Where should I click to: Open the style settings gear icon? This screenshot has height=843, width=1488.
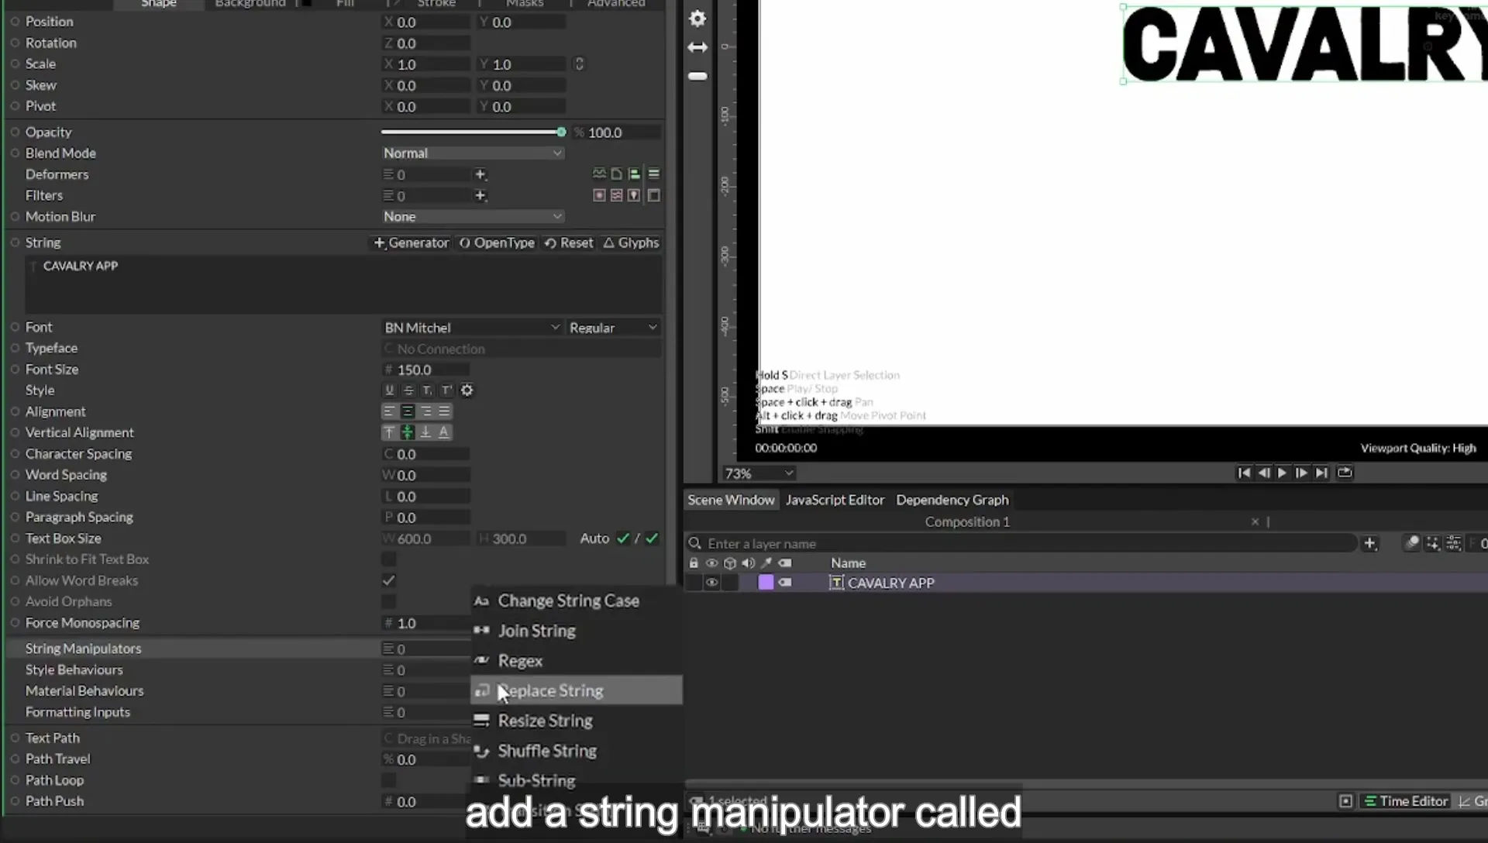click(x=467, y=391)
